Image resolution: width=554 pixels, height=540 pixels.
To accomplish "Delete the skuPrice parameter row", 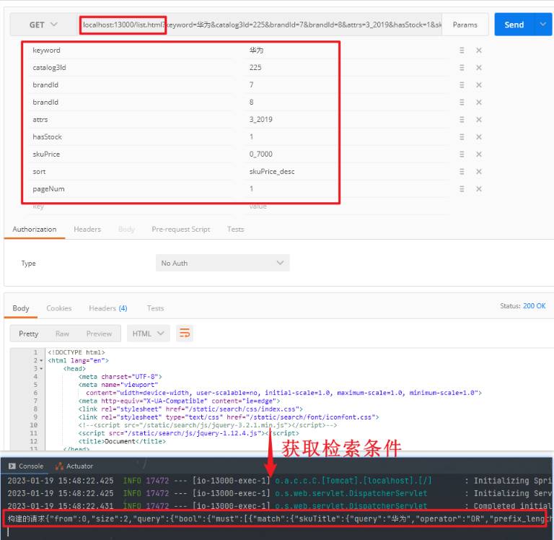I will tap(479, 154).
